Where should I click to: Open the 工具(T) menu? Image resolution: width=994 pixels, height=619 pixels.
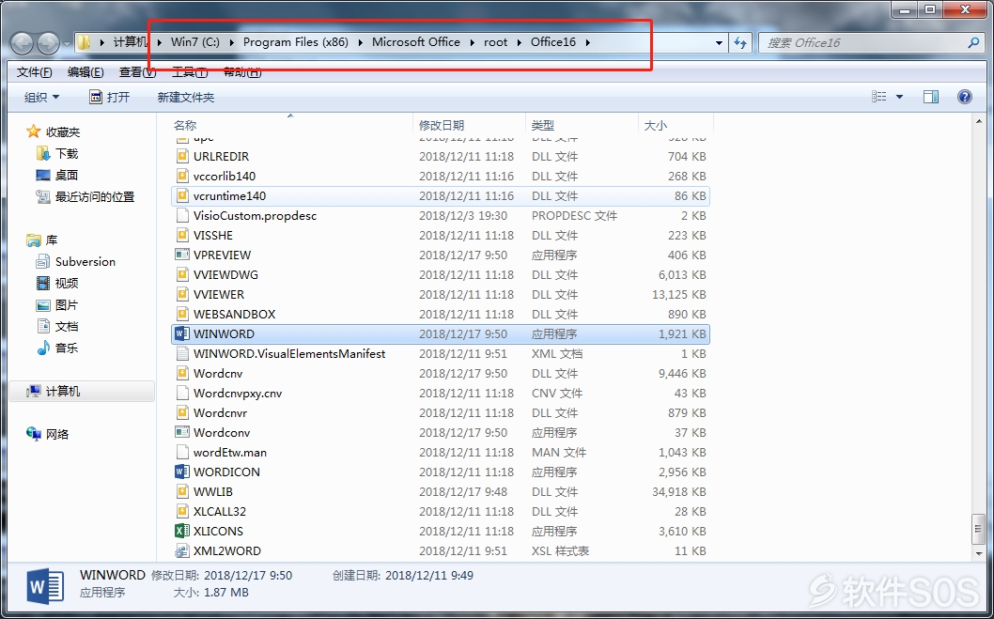190,72
